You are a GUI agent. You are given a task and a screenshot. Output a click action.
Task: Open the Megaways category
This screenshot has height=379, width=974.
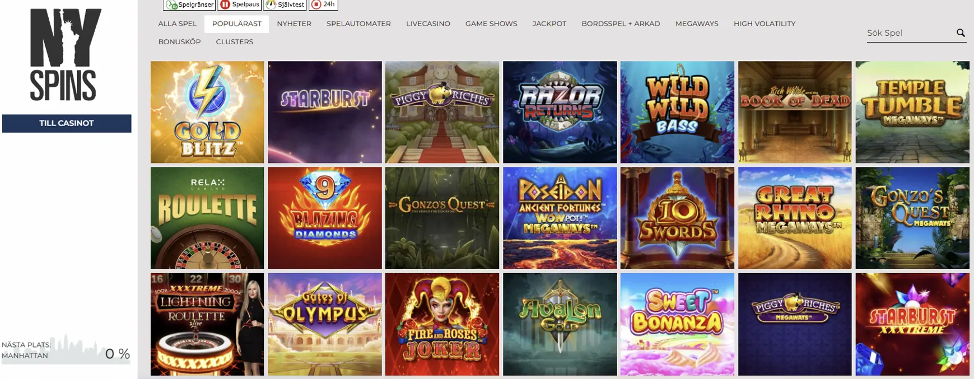click(x=697, y=24)
